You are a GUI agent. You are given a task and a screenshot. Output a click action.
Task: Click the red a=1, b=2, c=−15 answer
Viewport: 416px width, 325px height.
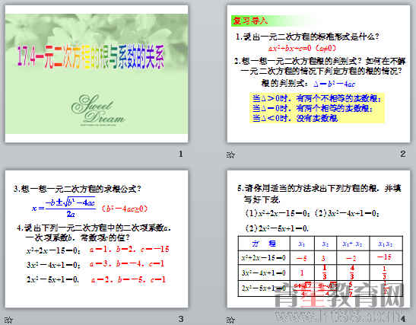(x=129, y=249)
